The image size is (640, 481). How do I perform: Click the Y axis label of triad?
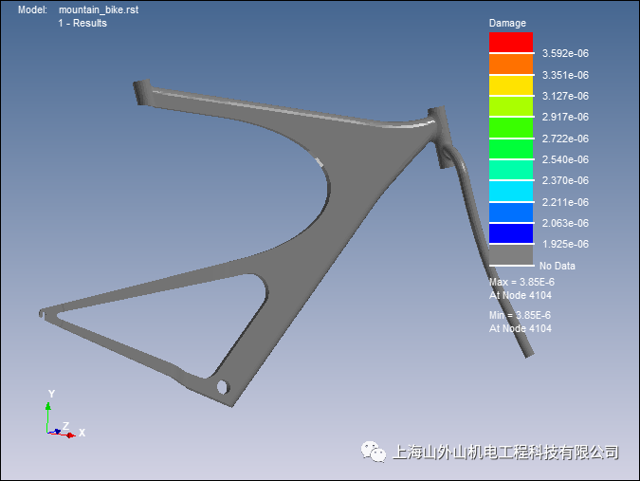[x=51, y=394]
